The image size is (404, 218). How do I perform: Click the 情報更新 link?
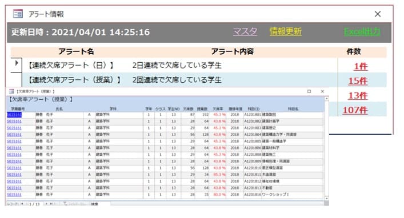tap(286, 31)
